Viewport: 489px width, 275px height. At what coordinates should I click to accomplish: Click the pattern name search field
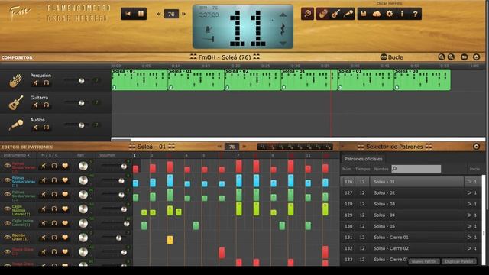tap(416, 169)
